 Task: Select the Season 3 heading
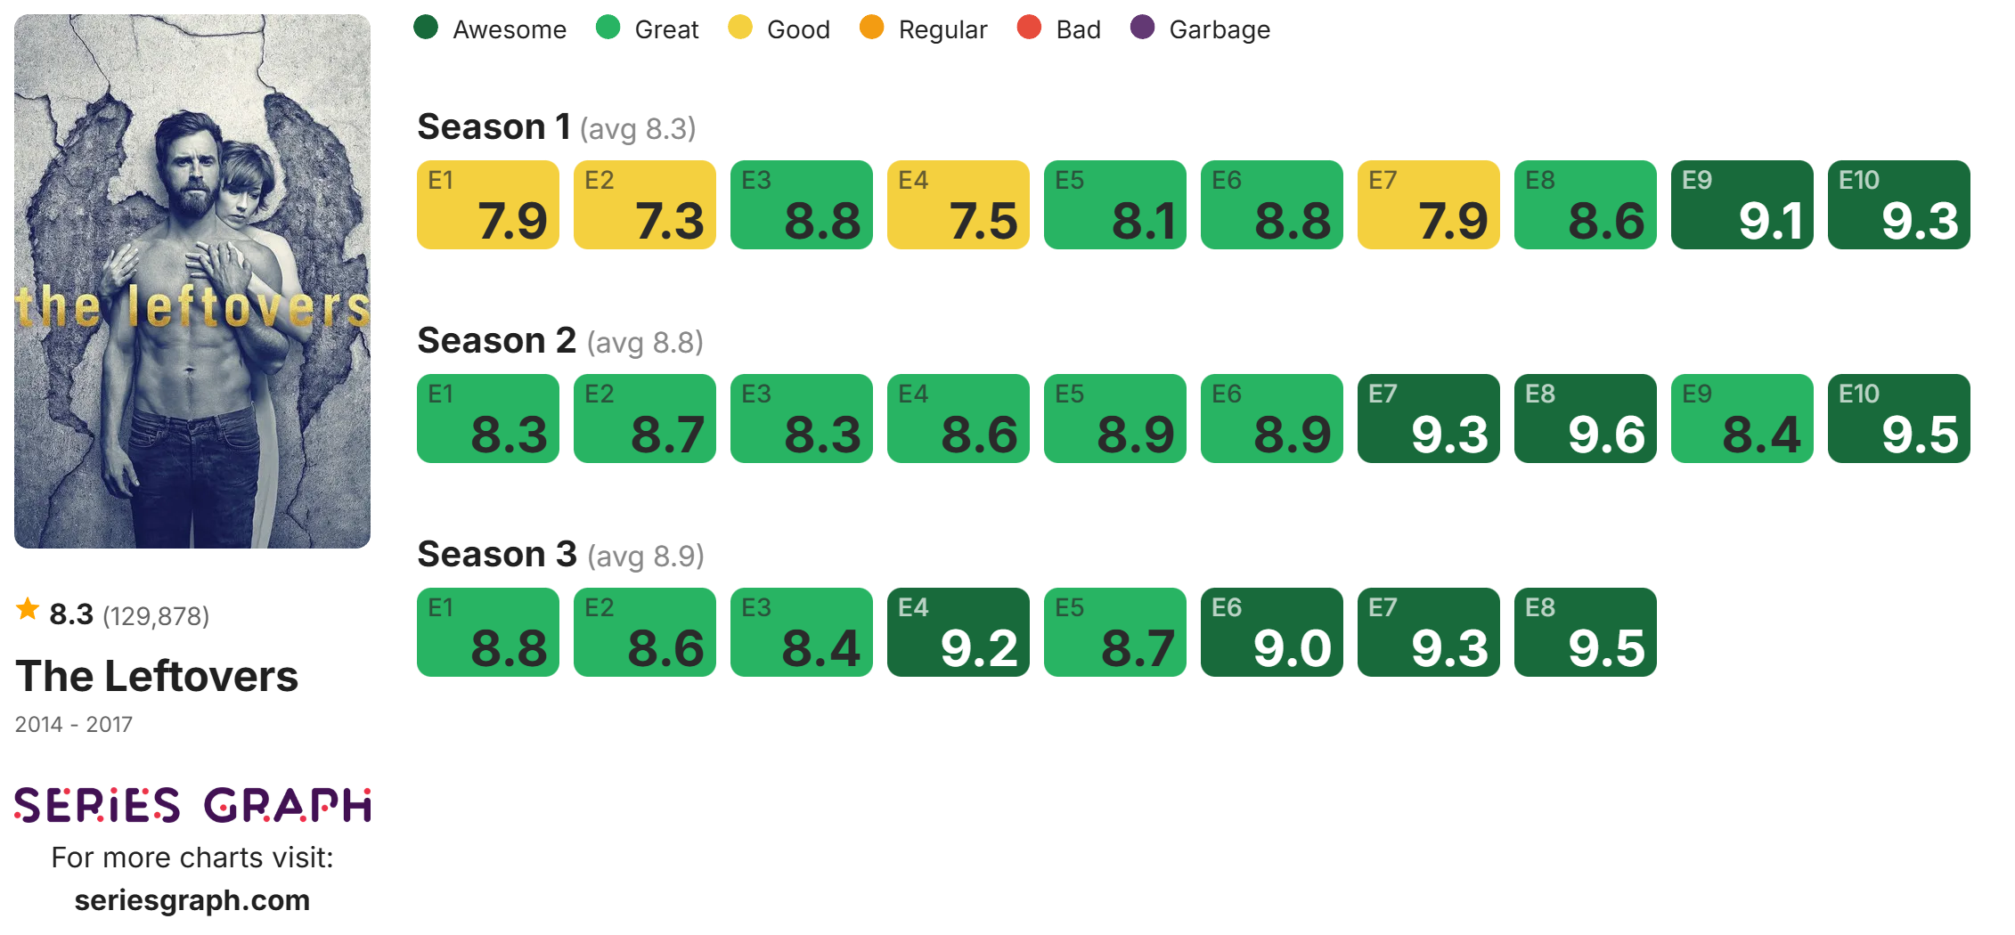click(497, 555)
